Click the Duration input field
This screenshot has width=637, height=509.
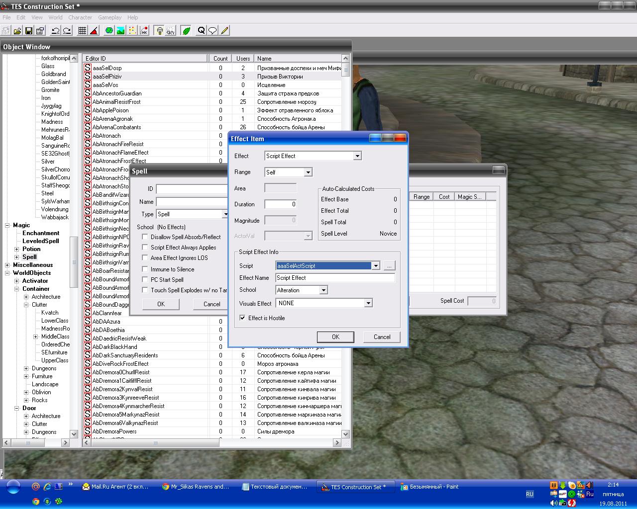point(281,204)
